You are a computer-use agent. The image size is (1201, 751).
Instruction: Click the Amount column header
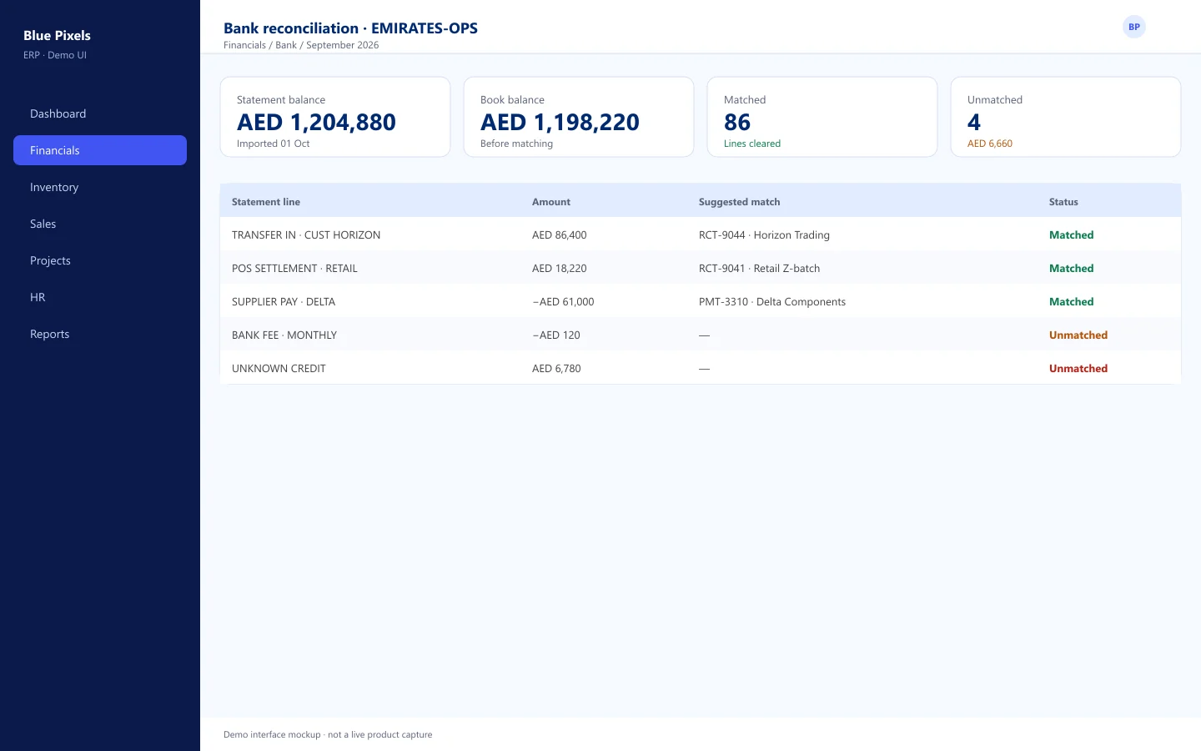pos(551,202)
